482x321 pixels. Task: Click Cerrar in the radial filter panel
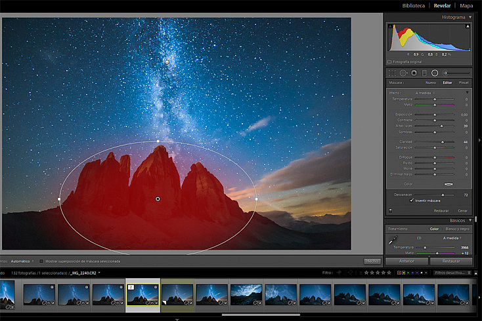point(462,211)
